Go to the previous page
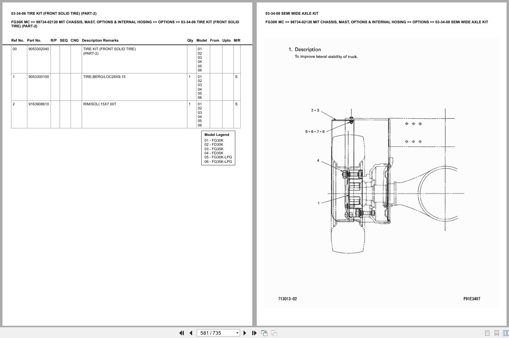 click(x=191, y=333)
